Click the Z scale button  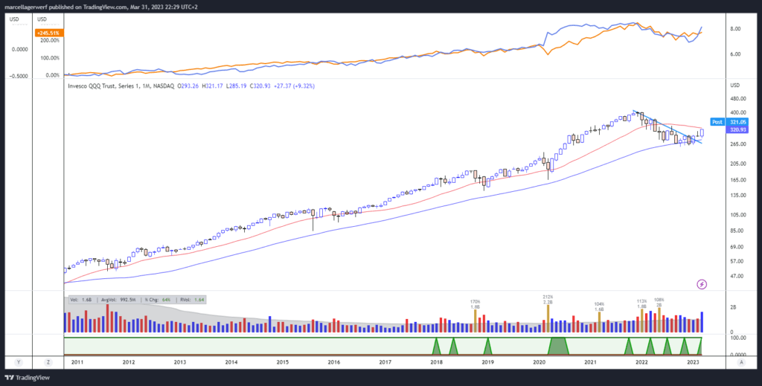[48, 362]
